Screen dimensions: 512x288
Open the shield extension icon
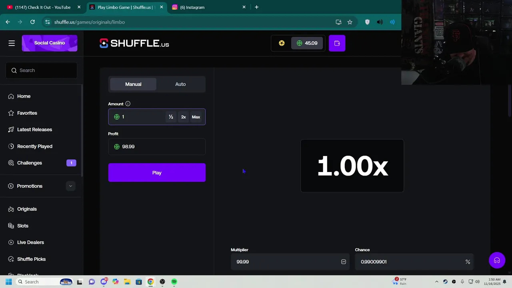pyautogui.click(x=367, y=22)
